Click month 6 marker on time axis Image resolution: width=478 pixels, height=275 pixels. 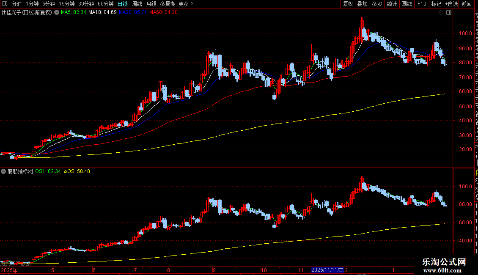pyautogui.click(x=94, y=270)
